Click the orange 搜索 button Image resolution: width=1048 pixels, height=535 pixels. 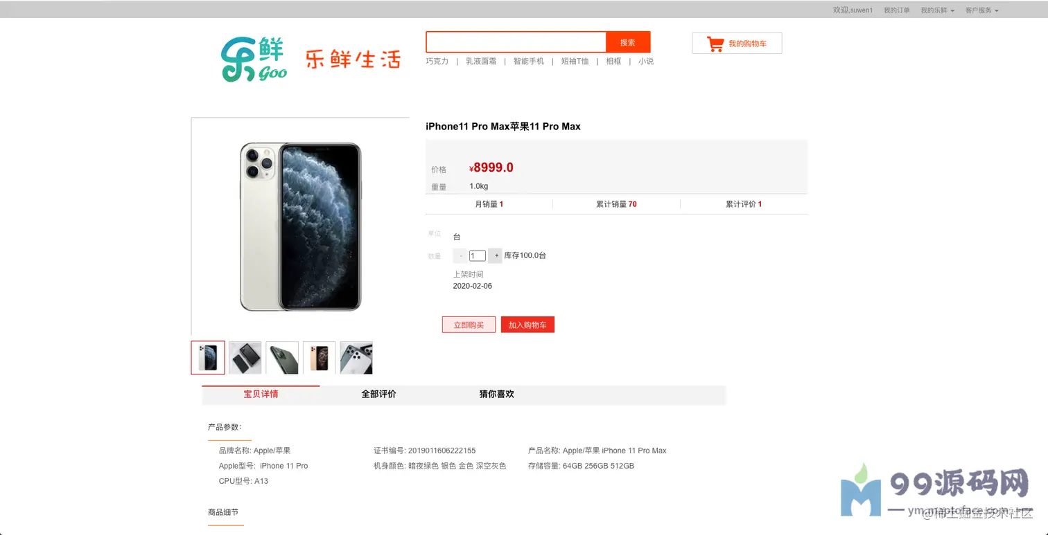pos(628,42)
